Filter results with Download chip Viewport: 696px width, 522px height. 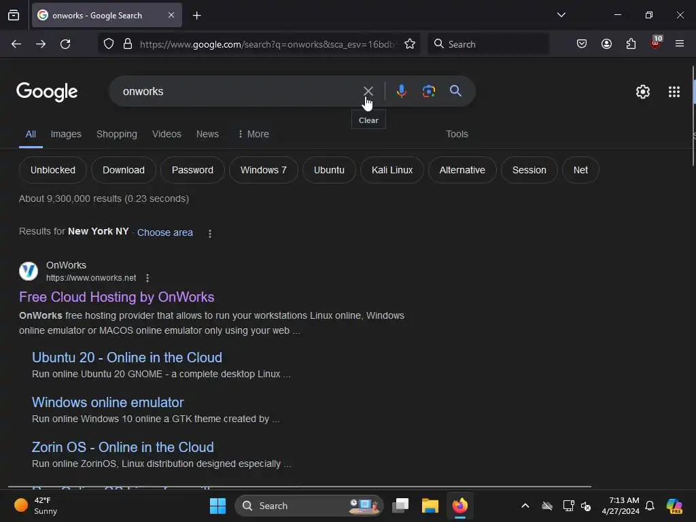click(x=124, y=170)
